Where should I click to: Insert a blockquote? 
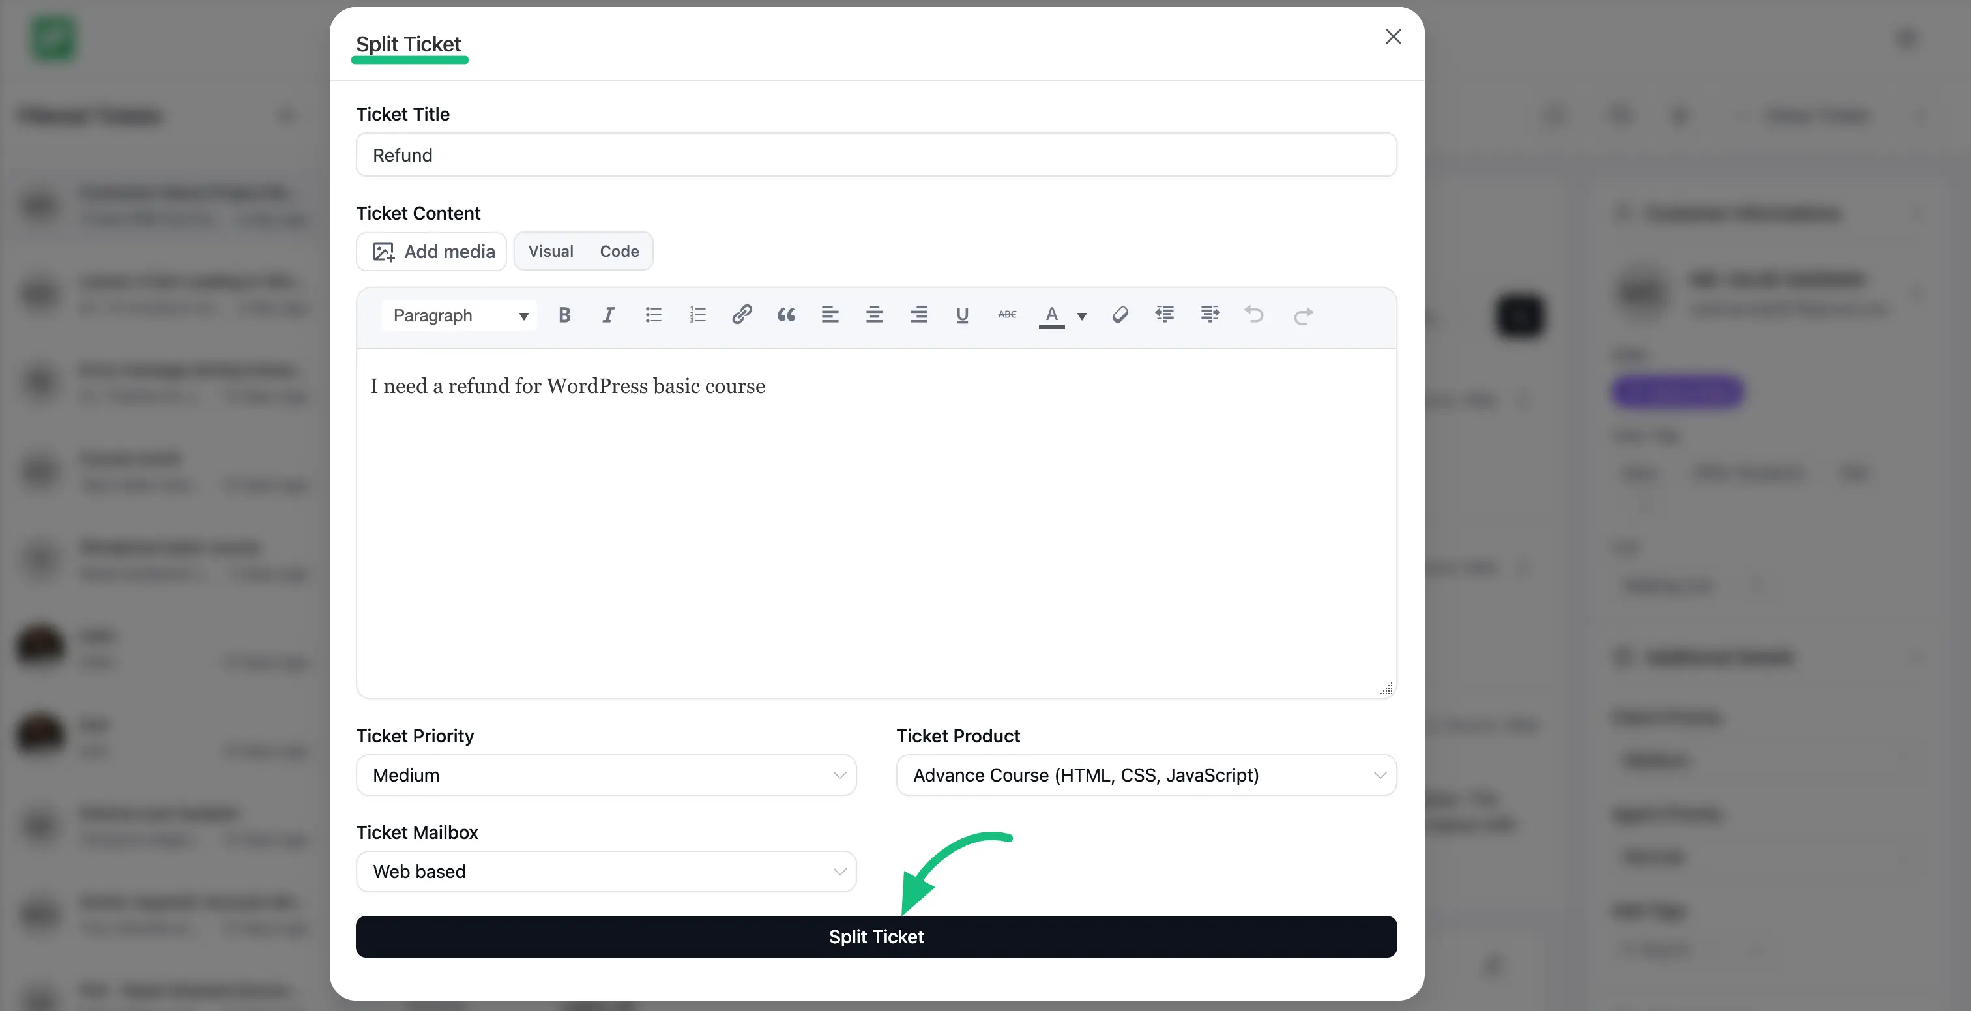tap(786, 315)
